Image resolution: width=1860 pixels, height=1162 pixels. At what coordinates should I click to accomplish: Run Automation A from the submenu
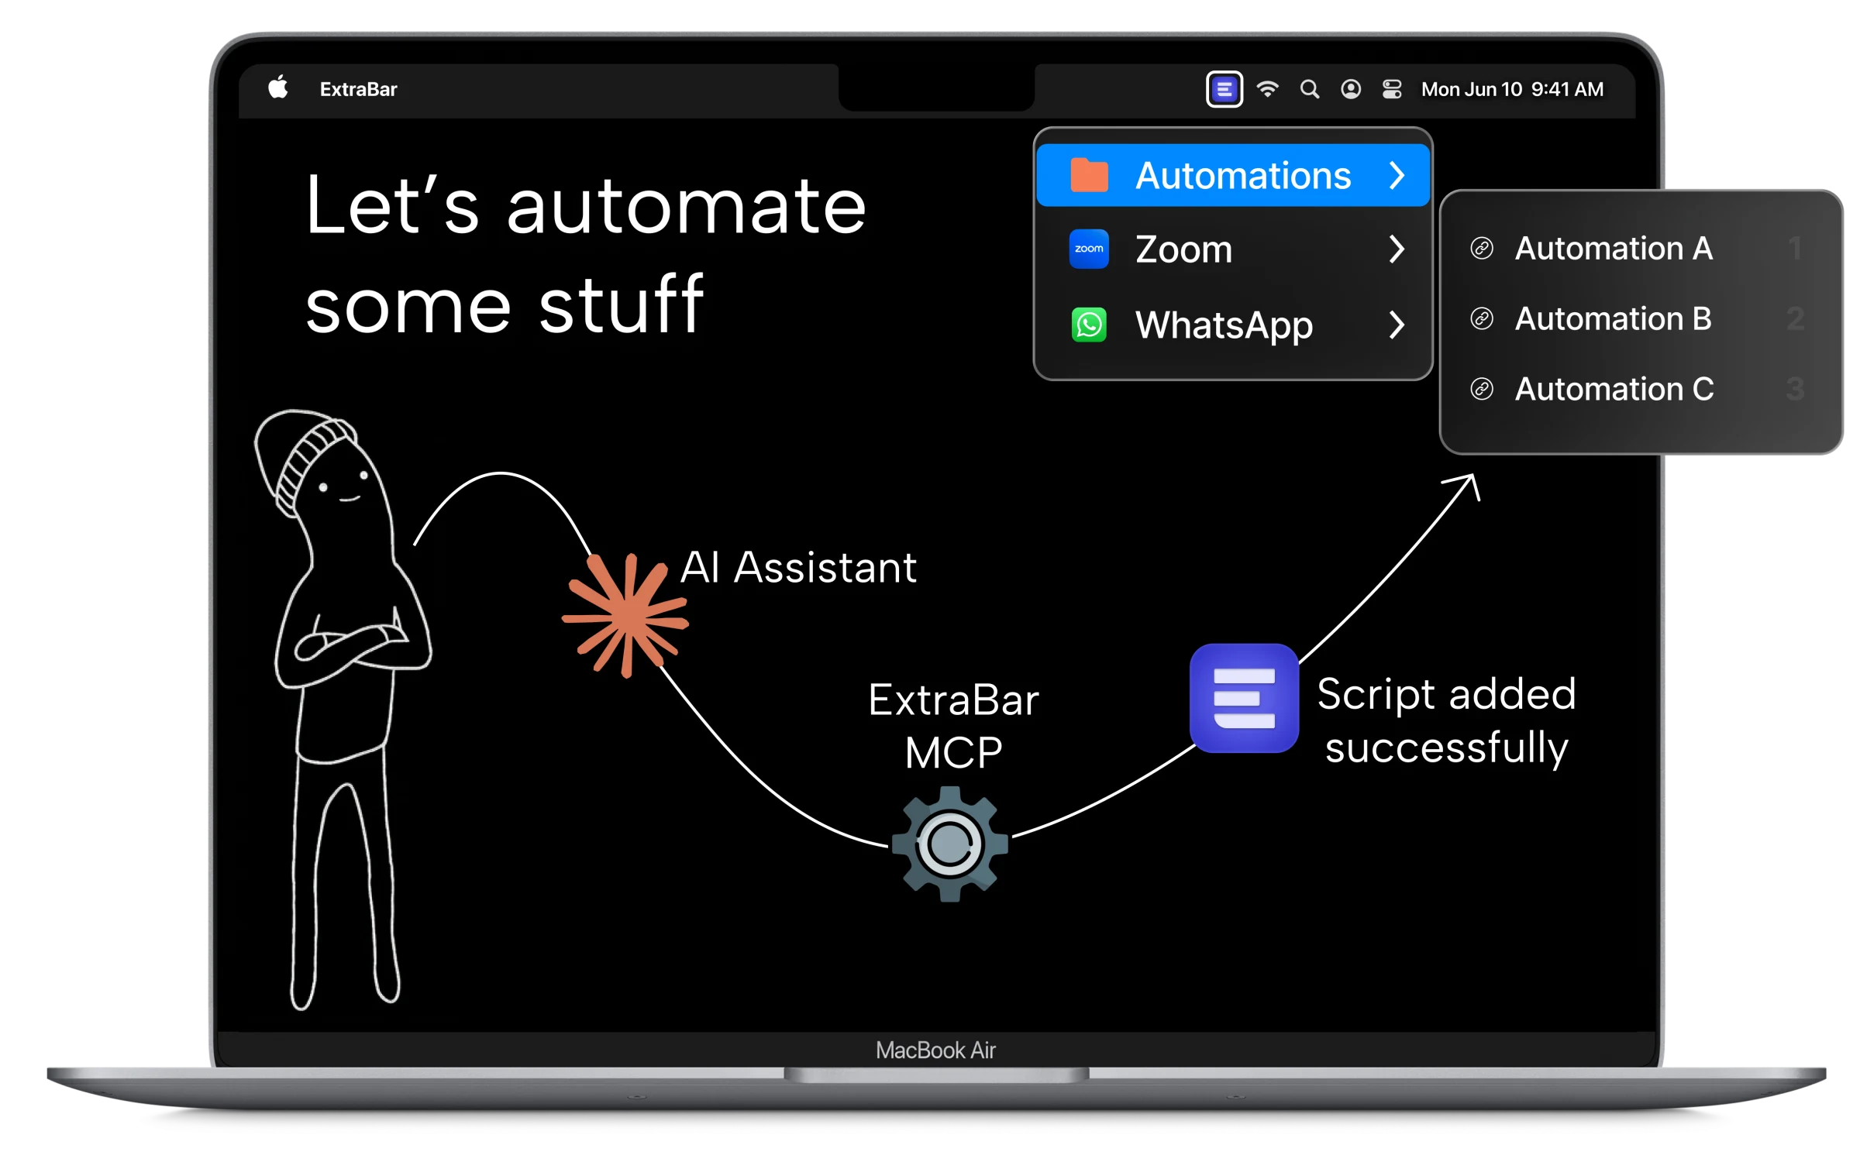coord(1640,249)
